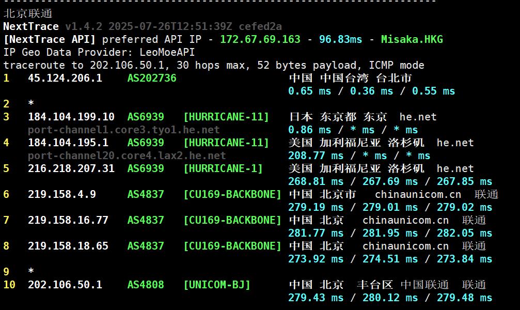Select the AS202736 label on hop 1

point(152,78)
